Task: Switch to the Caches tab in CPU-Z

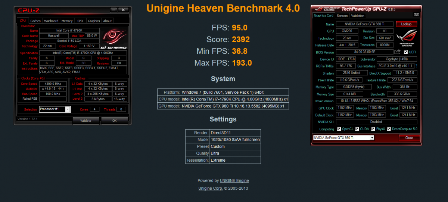Action: [35, 21]
